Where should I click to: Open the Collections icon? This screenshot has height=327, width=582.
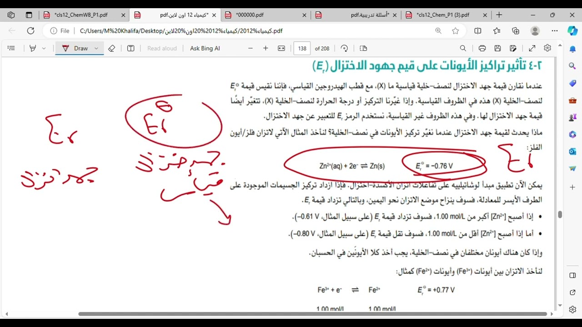pos(516,31)
